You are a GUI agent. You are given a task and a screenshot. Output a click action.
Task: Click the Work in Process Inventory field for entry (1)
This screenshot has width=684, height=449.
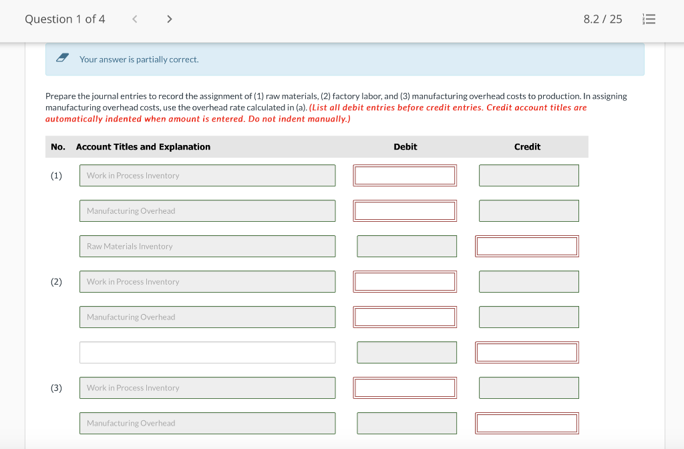(207, 175)
